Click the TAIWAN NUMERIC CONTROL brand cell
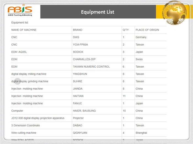 coord(91,67)
